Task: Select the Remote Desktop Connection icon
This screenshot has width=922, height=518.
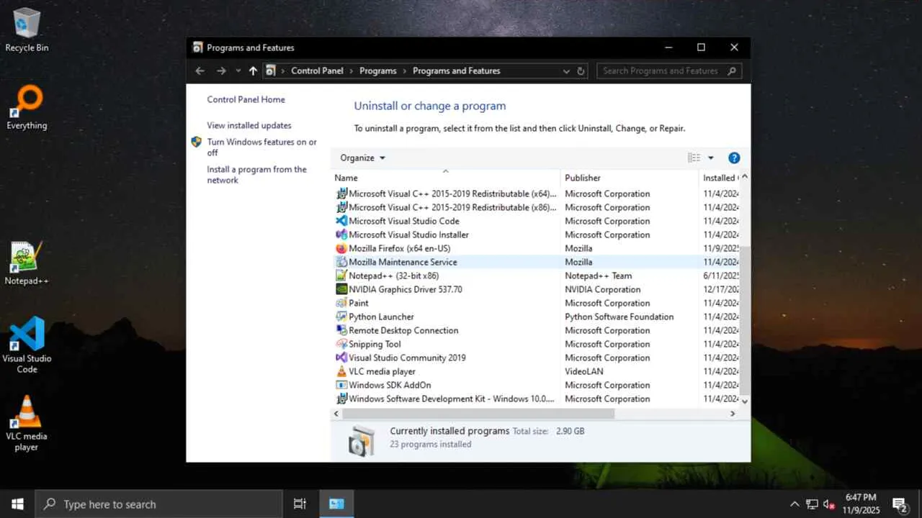Action: tap(341, 330)
